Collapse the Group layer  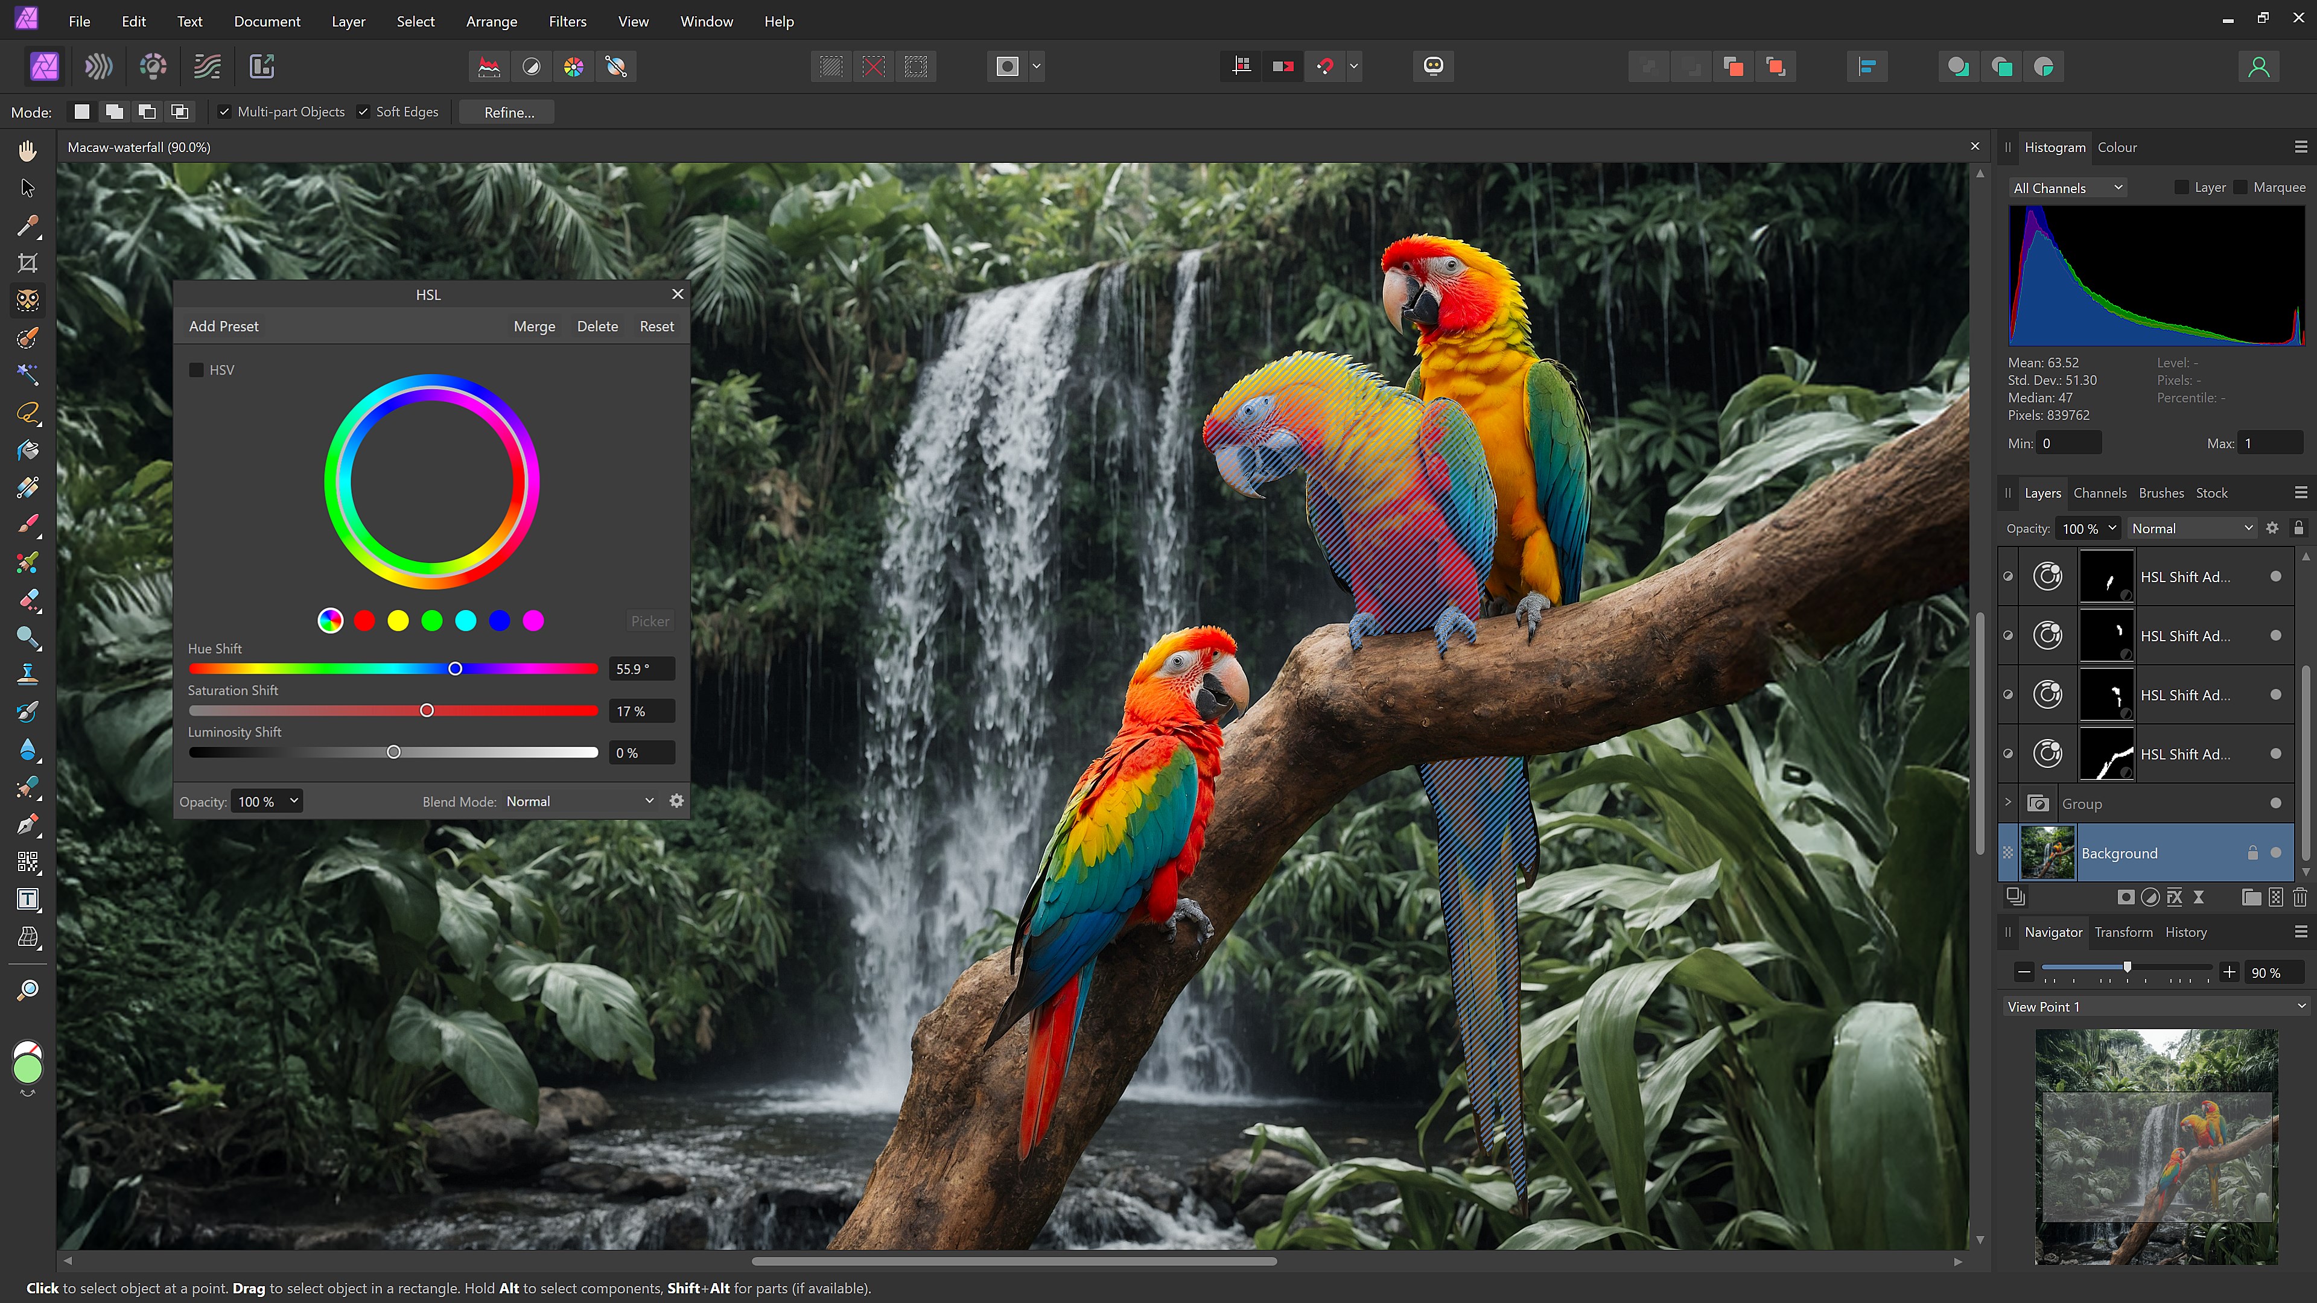(2009, 803)
